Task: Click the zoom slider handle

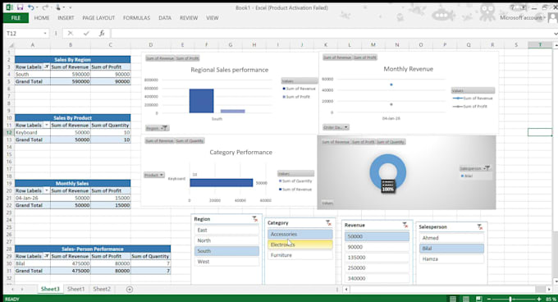Action: tap(510, 299)
